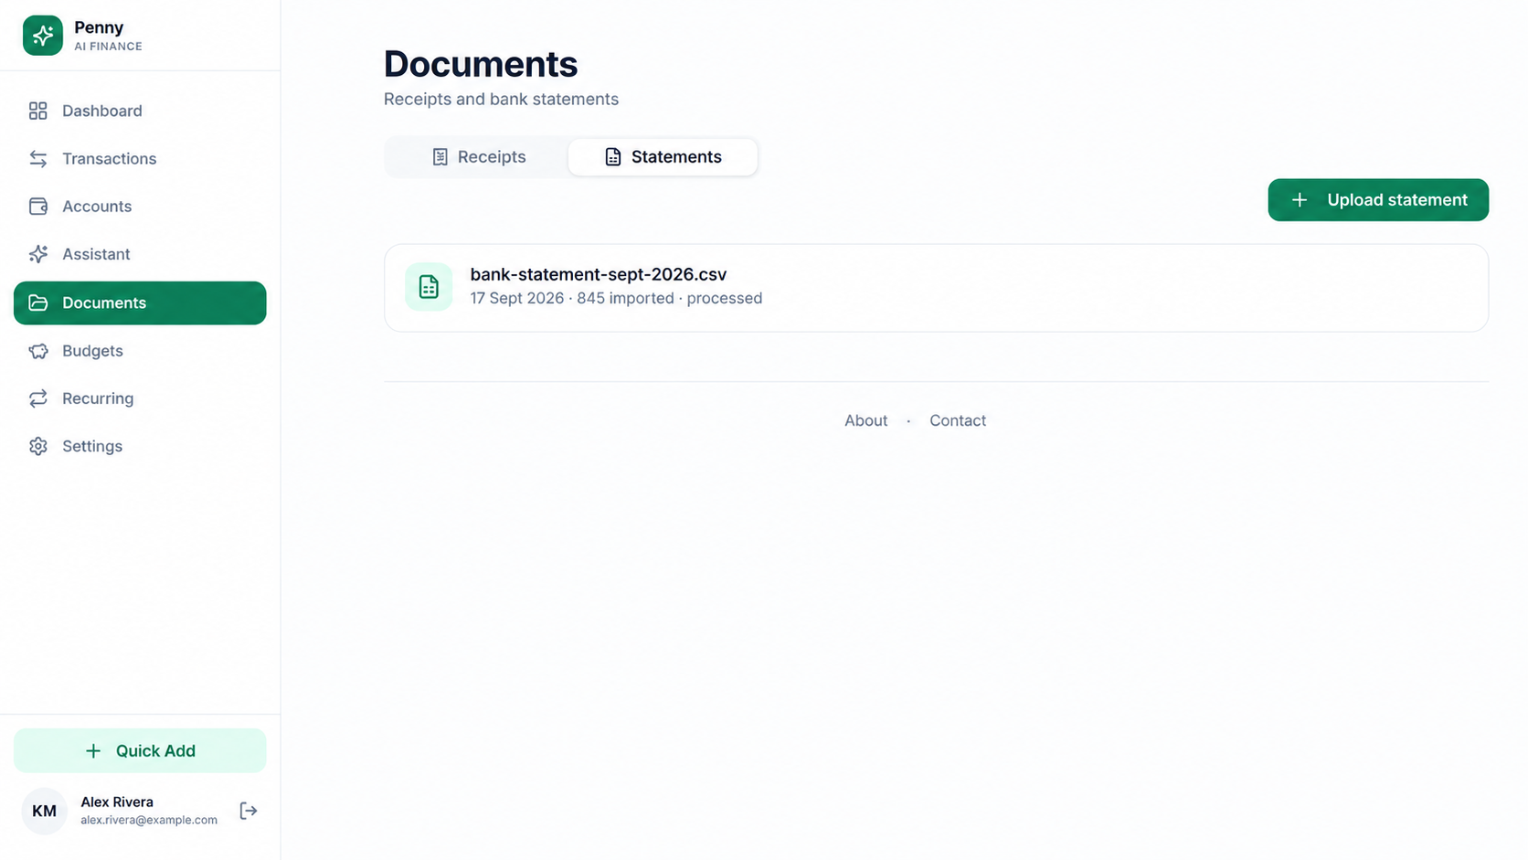Go to Recurring in the sidebar
The image size is (1528, 860).
(140, 398)
